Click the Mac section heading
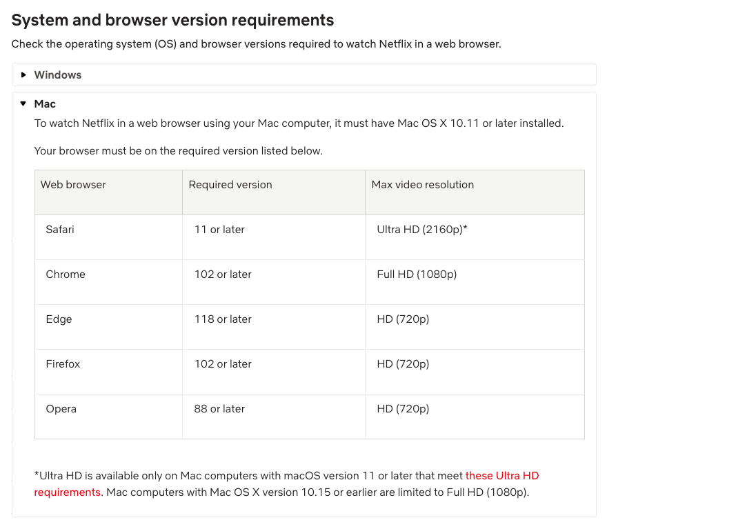The height and width of the screenshot is (529, 736). (x=45, y=104)
